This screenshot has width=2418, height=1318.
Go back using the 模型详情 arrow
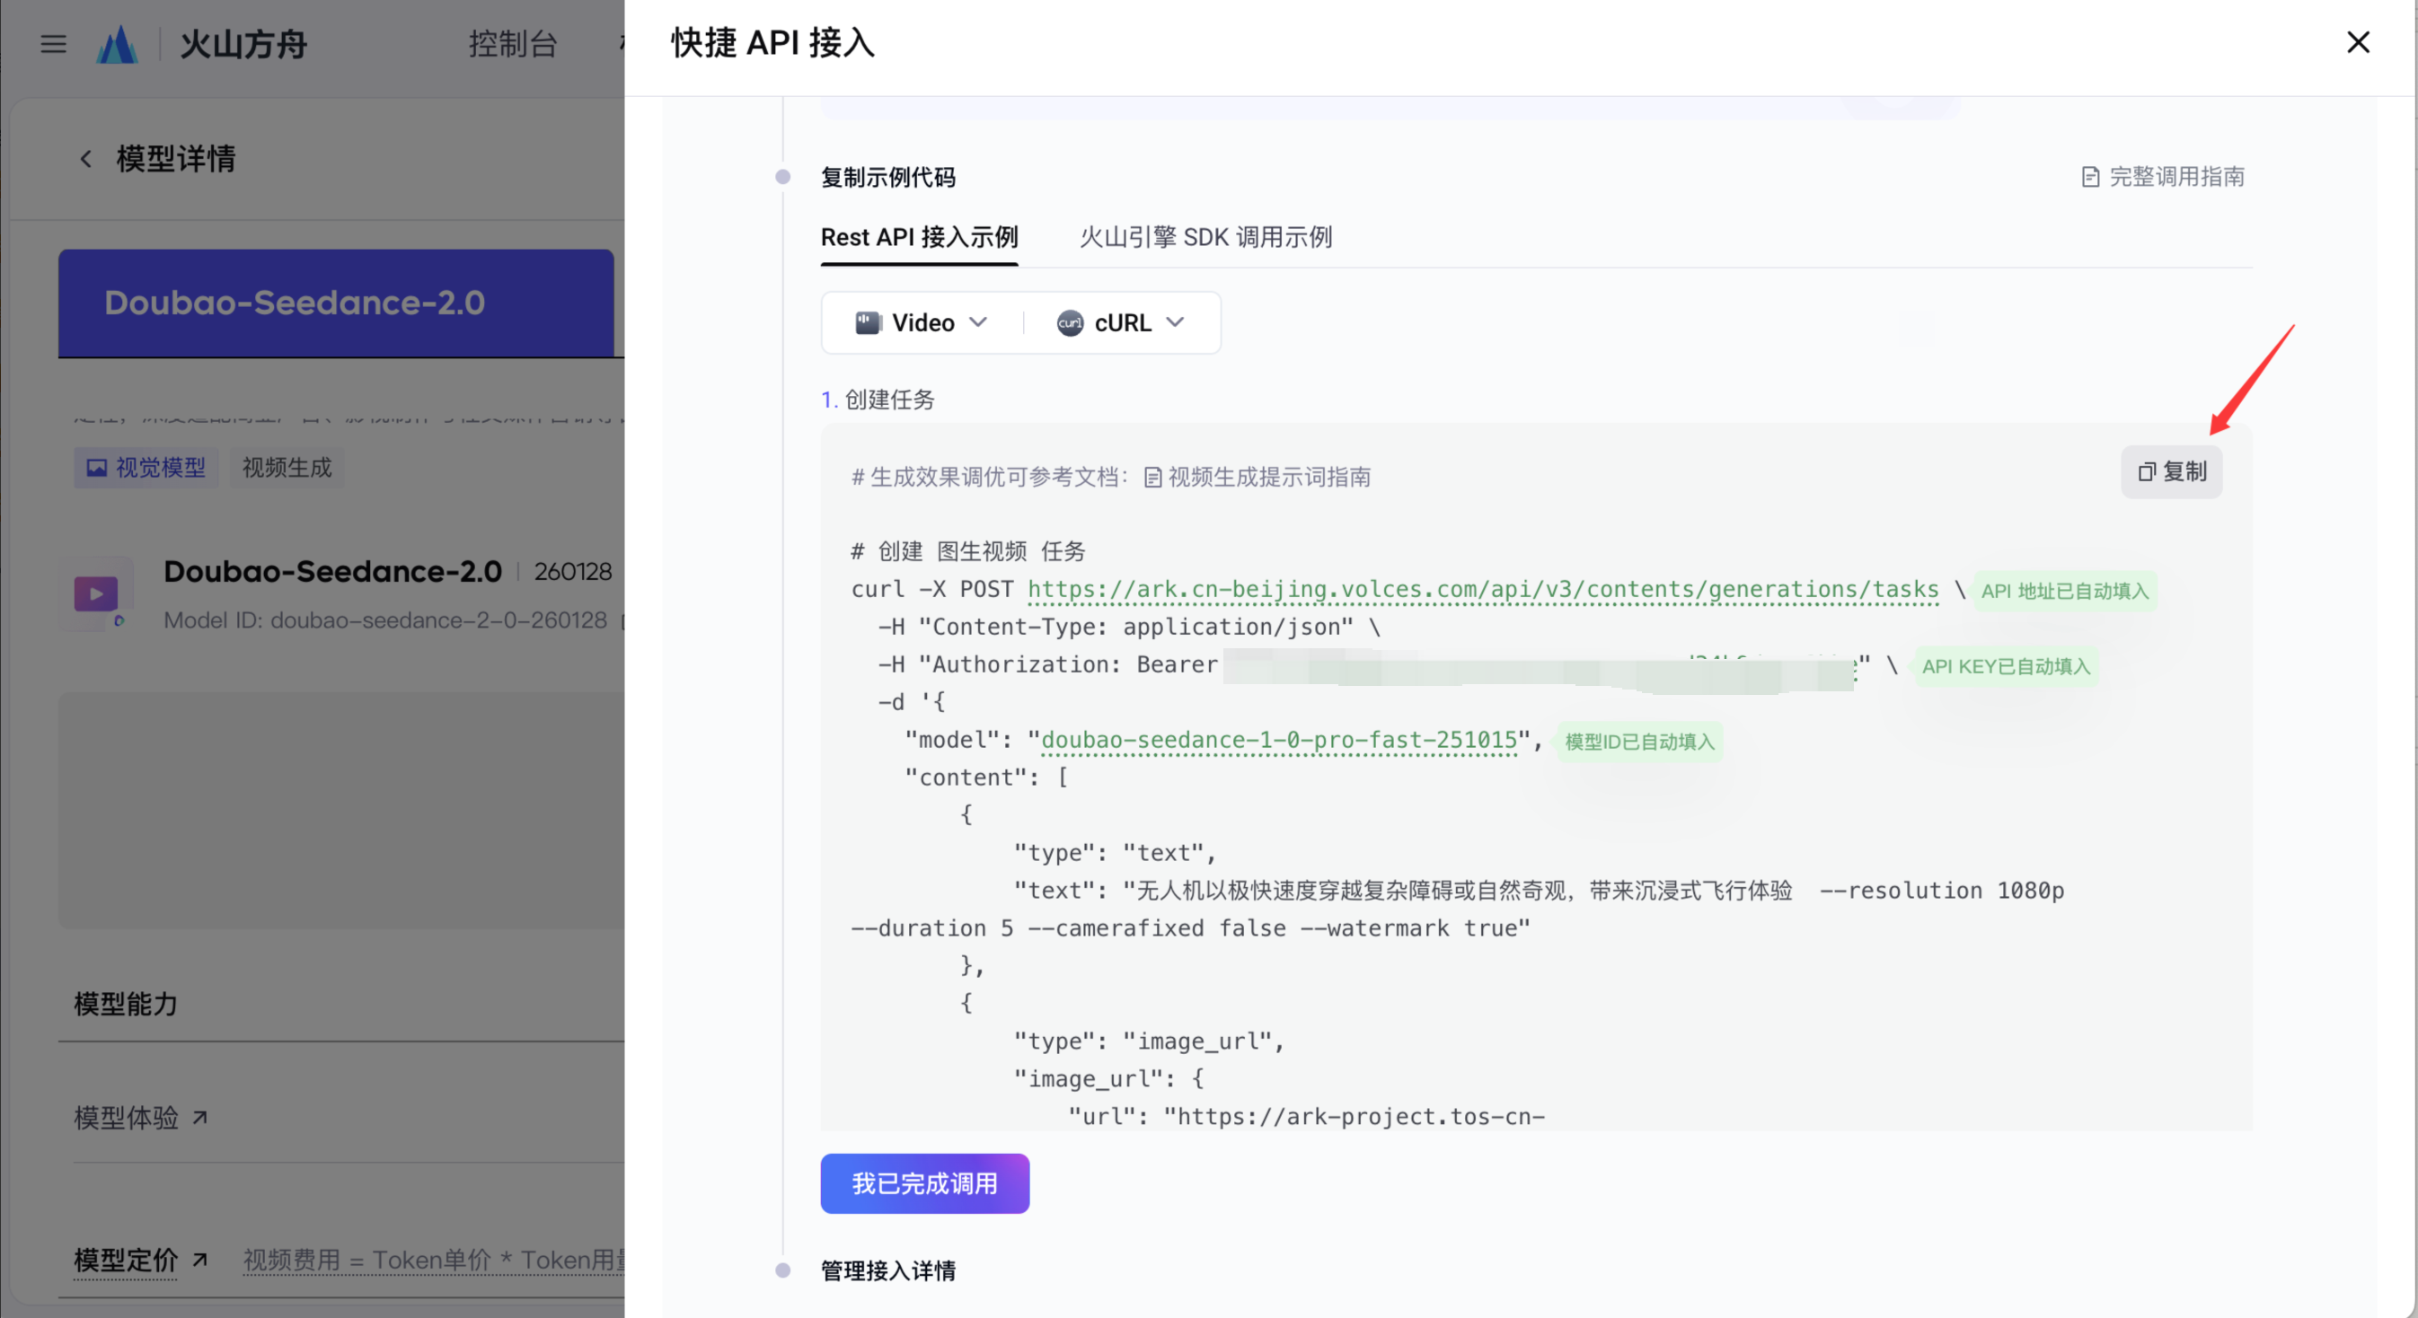[x=86, y=159]
